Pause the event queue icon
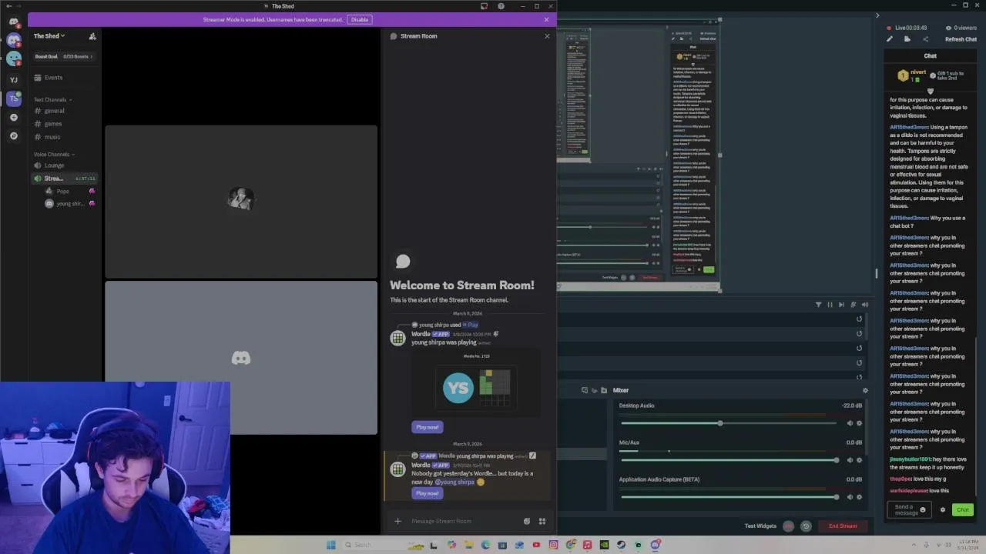 (x=830, y=305)
